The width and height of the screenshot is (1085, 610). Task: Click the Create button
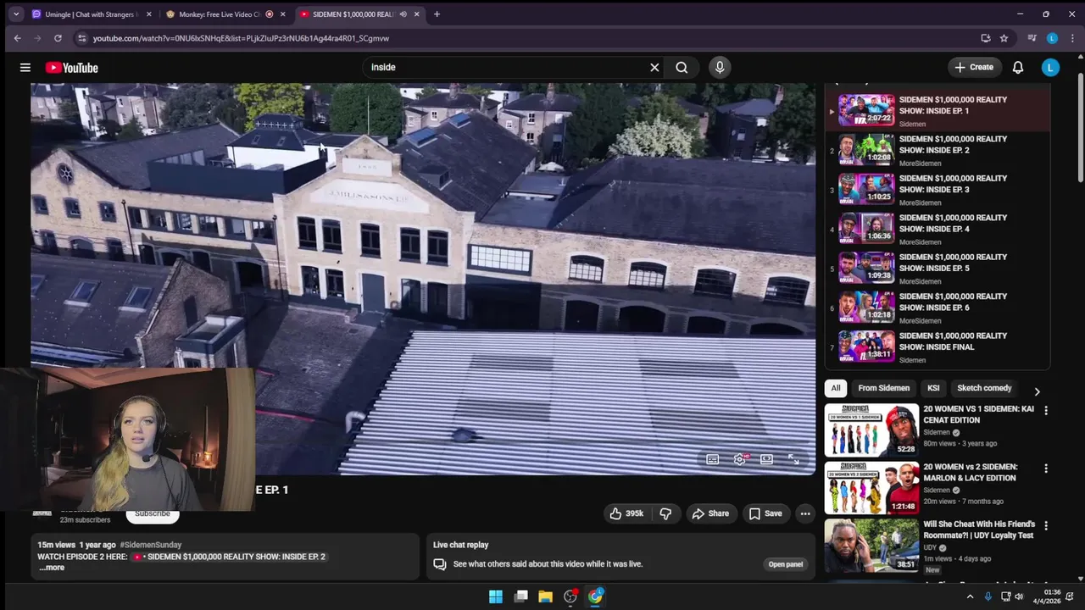(973, 68)
